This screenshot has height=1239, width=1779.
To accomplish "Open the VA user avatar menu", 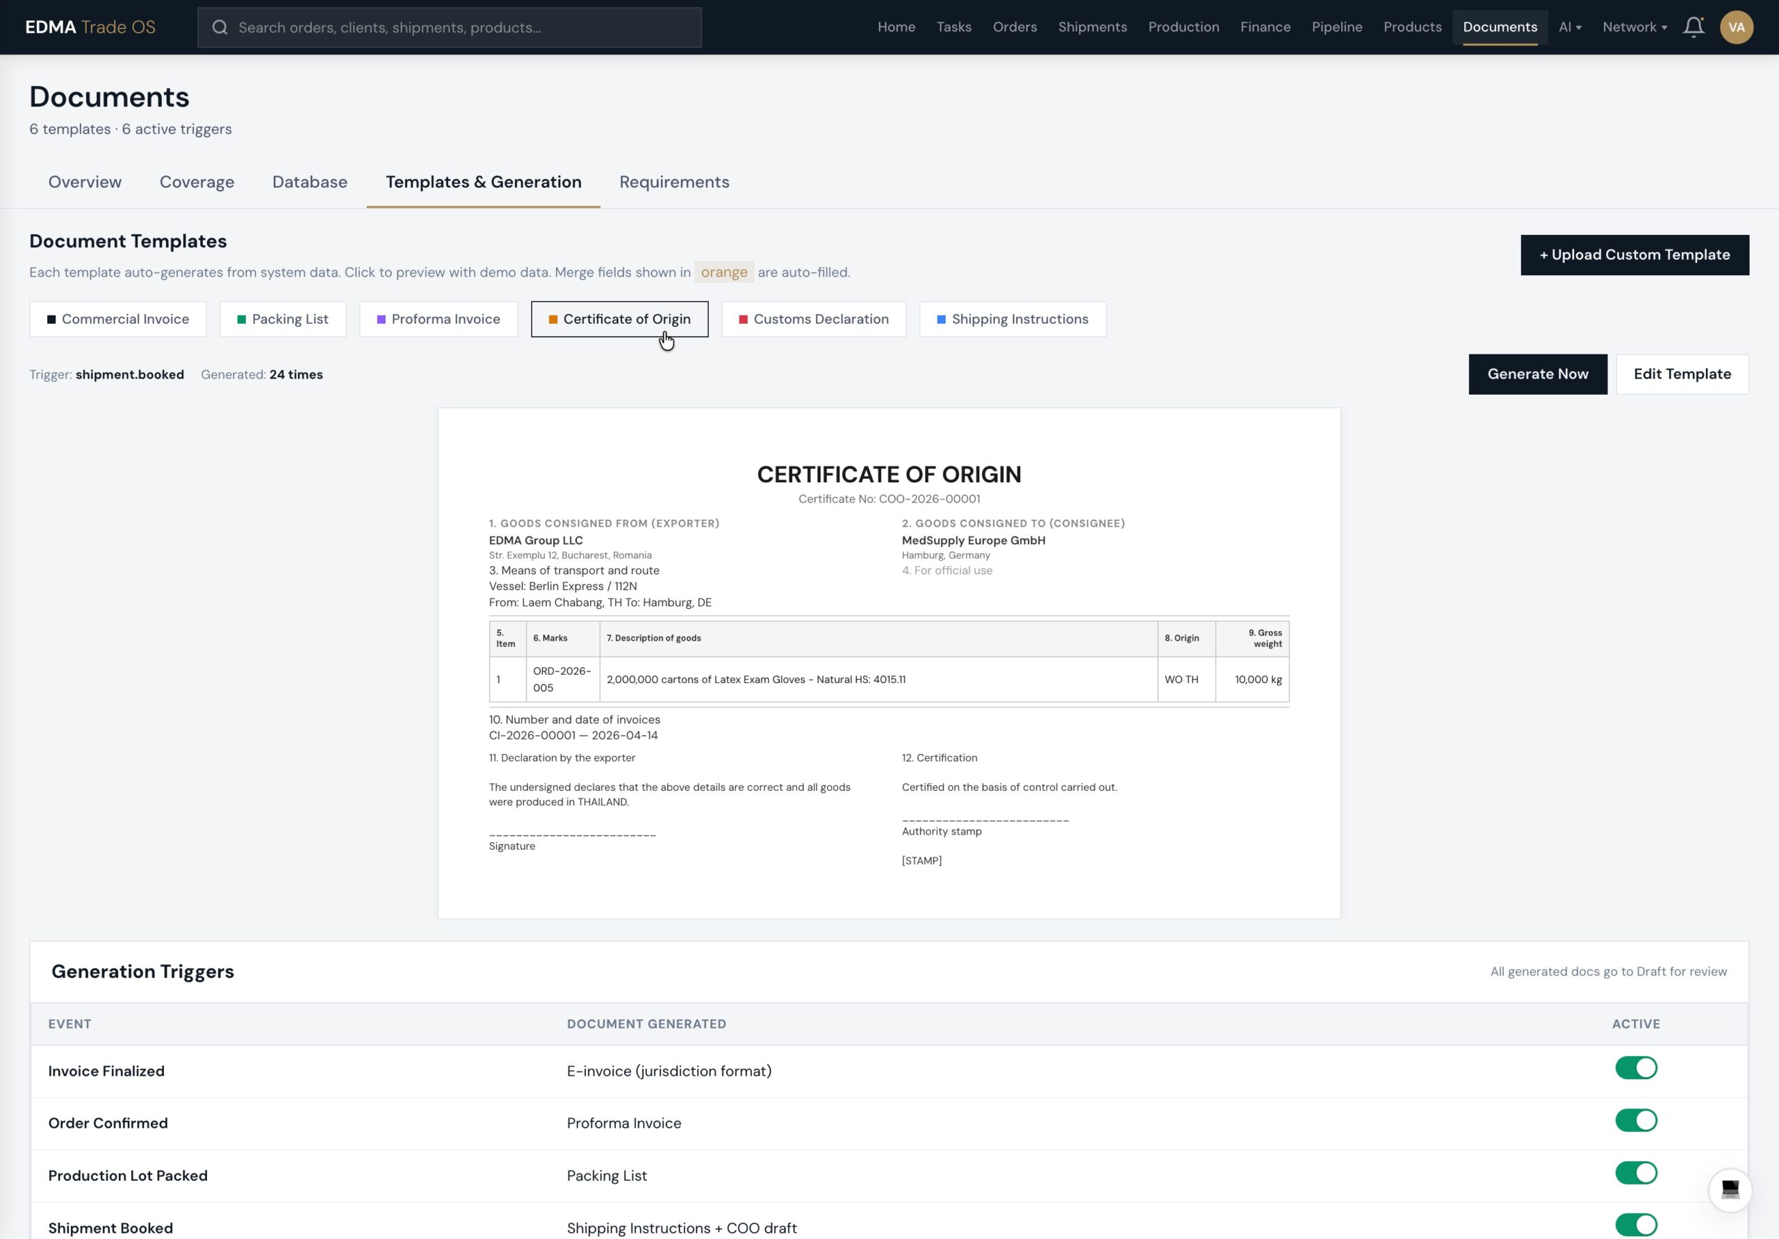I will pyautogui.click(x=1737, y=27).
